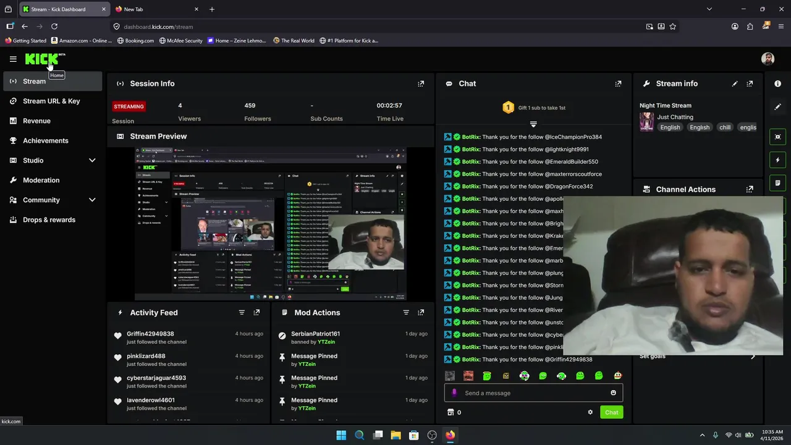Select Stream in the sidebar
The width and height of the screenshot is (791, 445).
[x=53, y=81]
